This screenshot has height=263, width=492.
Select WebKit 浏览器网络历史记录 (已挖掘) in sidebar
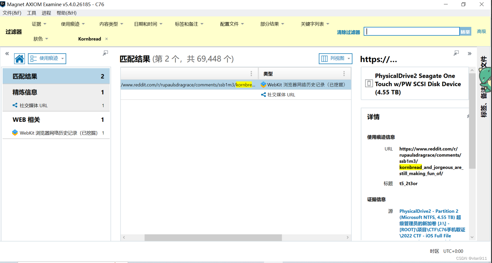coord(56,133)
